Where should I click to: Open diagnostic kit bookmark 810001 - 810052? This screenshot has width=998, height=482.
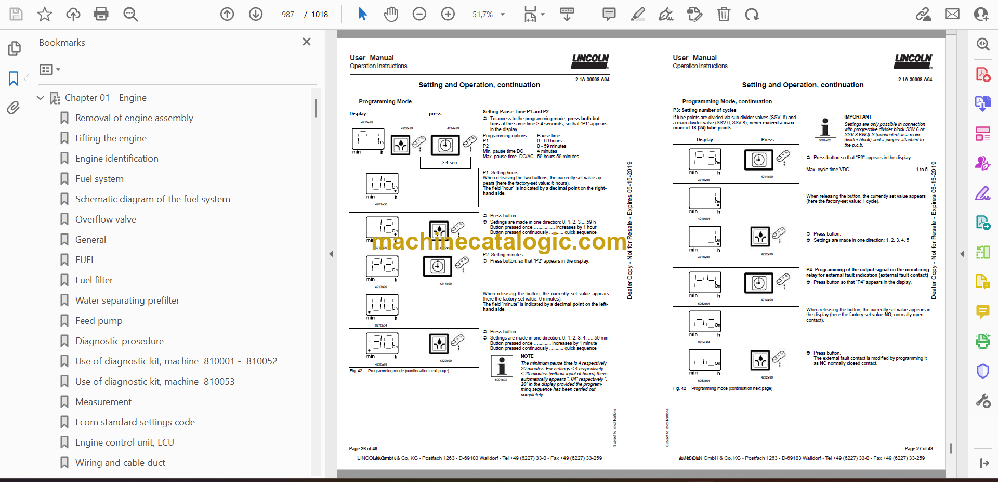(x=176, y=361)
